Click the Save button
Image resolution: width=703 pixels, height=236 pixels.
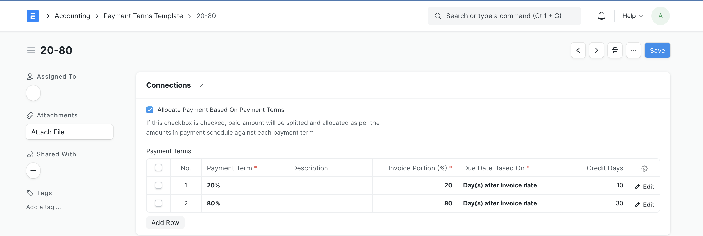(657, 50)
